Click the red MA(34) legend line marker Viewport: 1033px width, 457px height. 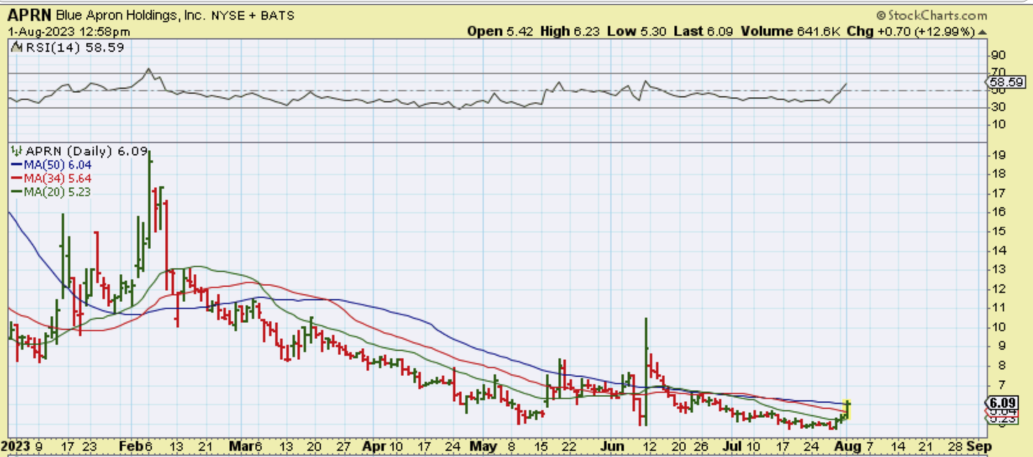coord(17,179)
